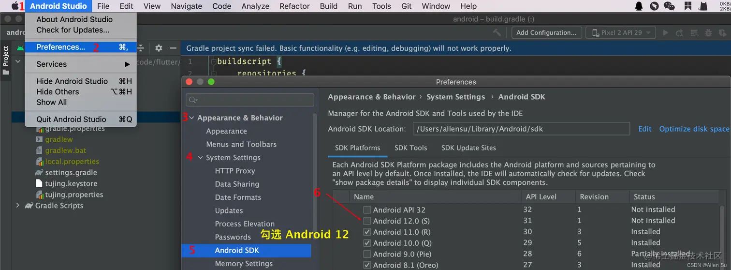The width and height of the screenshot is (731, 270).
Task: Select the SDK Platforms tab
Action: pyautogui.click(x=357, y=148)
